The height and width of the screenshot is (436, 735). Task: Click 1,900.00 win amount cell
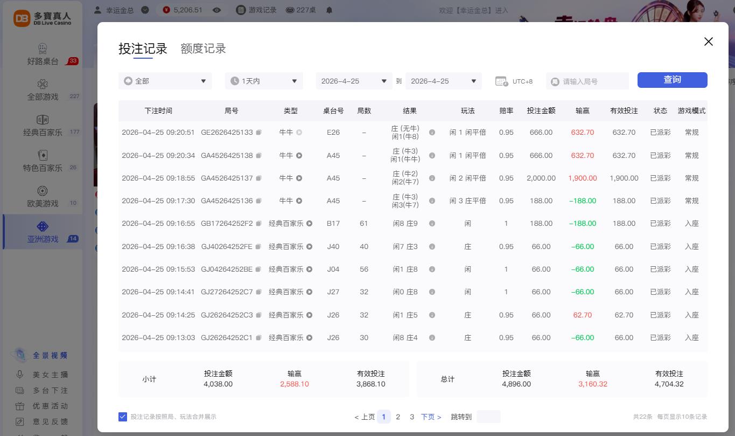click(583, 178)
